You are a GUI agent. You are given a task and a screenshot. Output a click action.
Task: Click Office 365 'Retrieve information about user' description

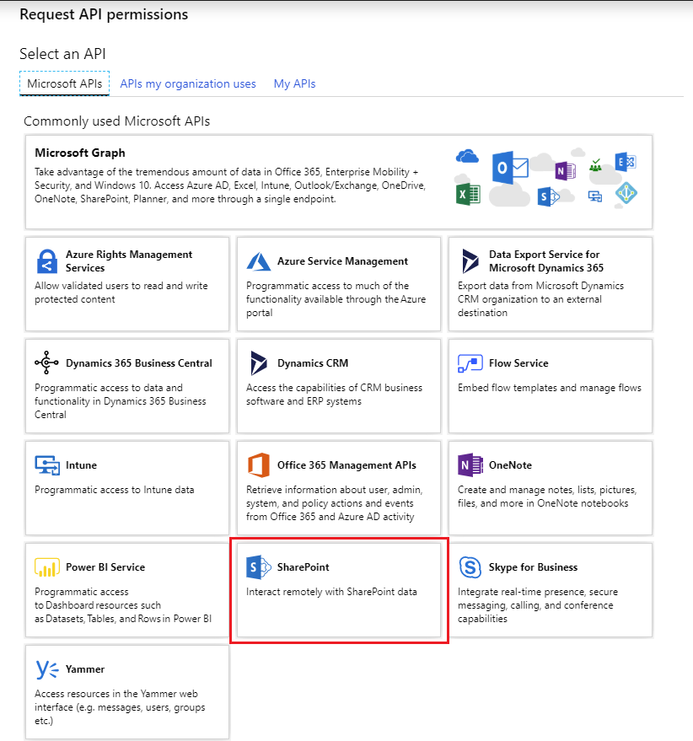click(334, 502)
